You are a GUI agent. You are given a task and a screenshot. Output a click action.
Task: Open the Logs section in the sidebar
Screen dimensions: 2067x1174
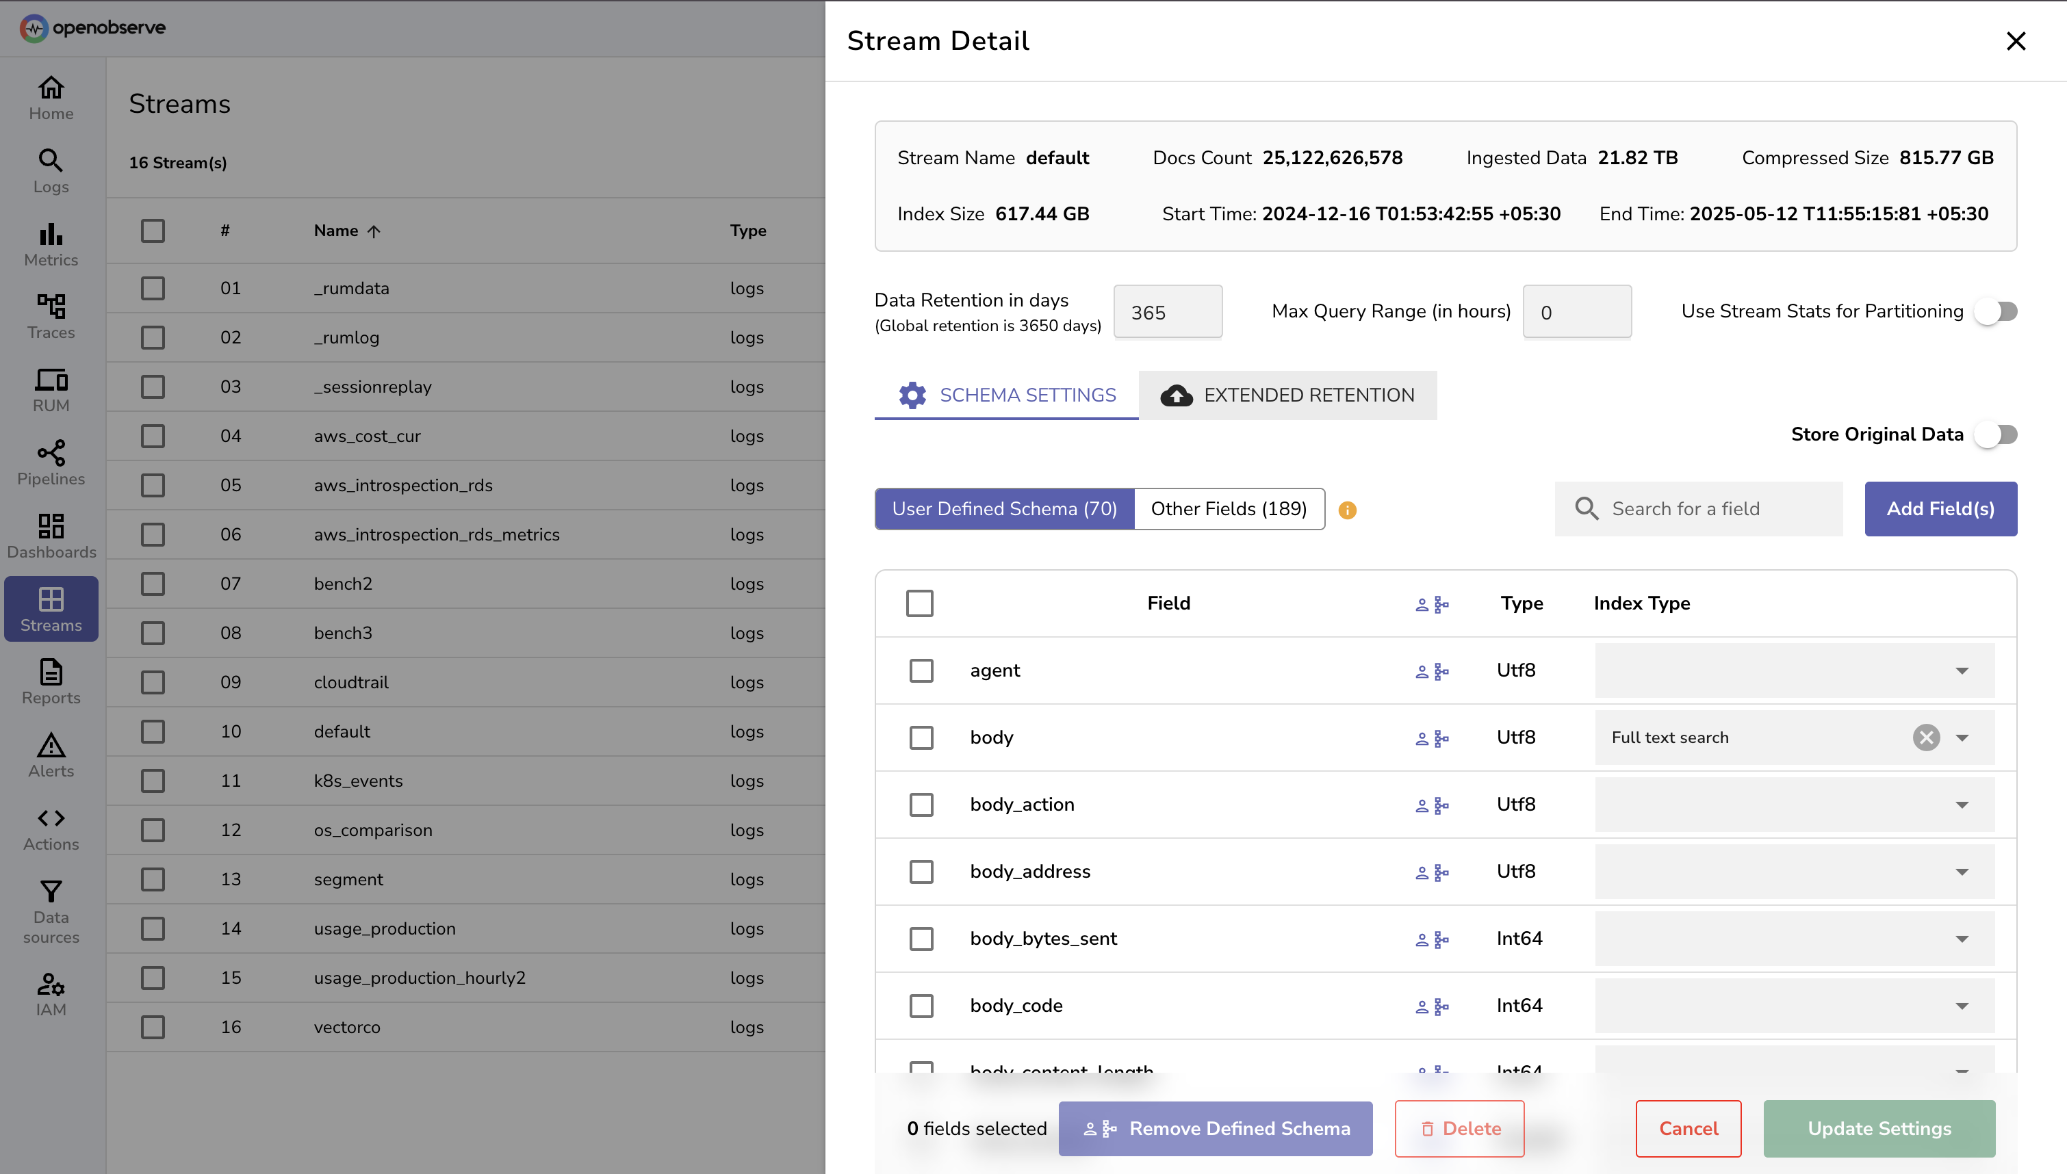50,171
